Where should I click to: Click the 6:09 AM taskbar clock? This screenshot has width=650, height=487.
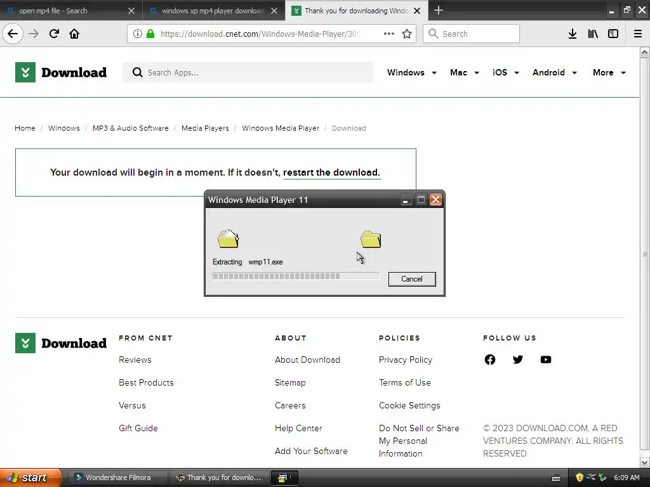point(627,477)
